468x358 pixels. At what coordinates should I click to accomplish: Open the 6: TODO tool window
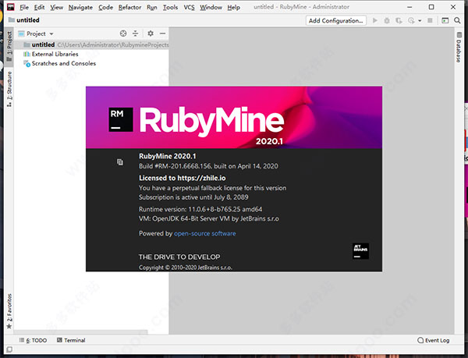pyautogui.click(x=33, y=340)
